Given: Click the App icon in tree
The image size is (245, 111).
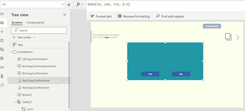Looking at the screenshot, I should (x=14, y=45).
